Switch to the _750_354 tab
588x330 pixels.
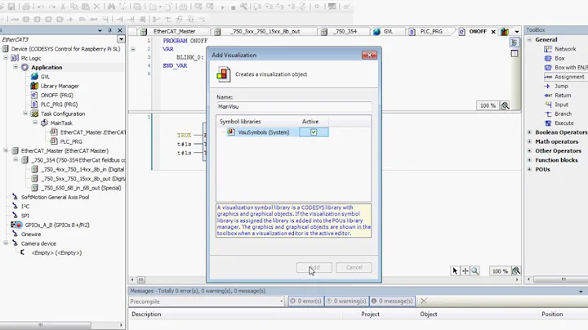tap(345, 32)
